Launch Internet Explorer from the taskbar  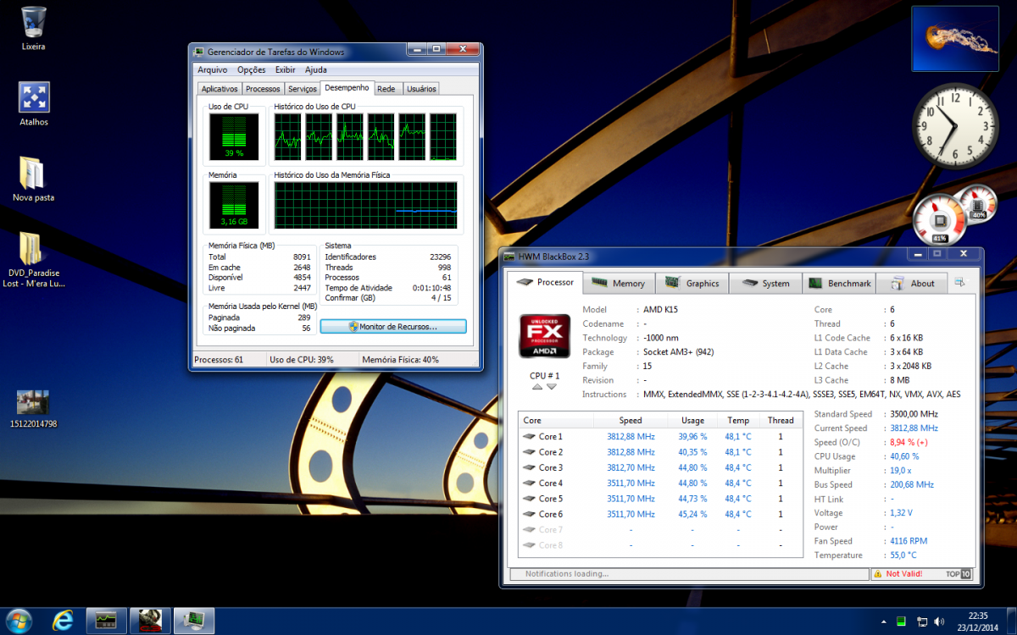[x=64, y=621]
